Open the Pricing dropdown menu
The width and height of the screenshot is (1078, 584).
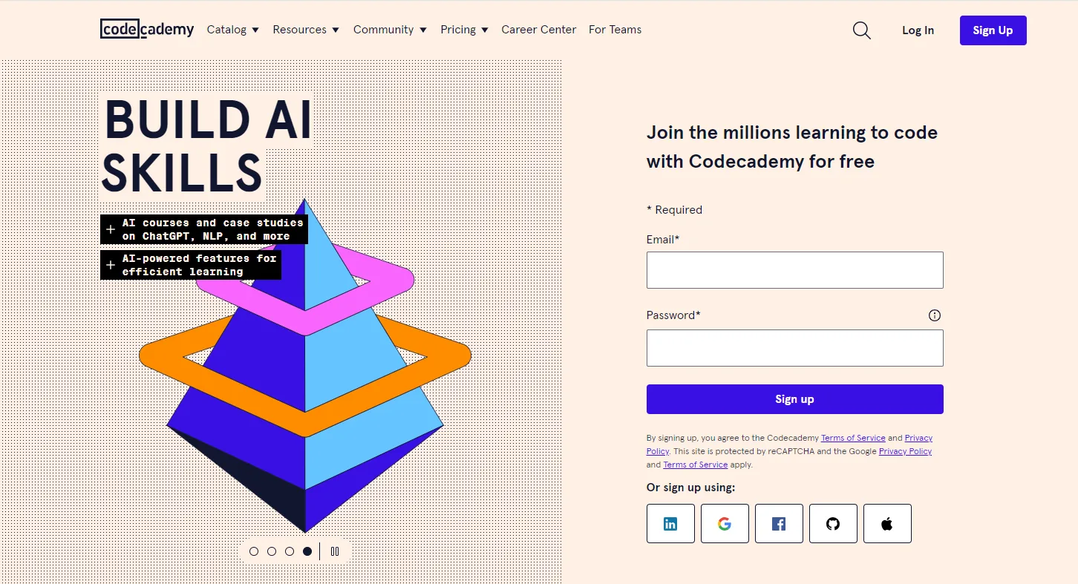point(464,30)
